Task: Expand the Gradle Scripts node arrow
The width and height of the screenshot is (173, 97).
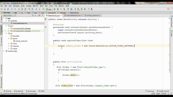Action: 4,51
